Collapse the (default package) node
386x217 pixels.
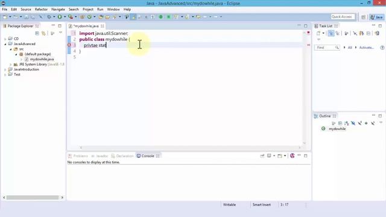(x=16, y=54)
